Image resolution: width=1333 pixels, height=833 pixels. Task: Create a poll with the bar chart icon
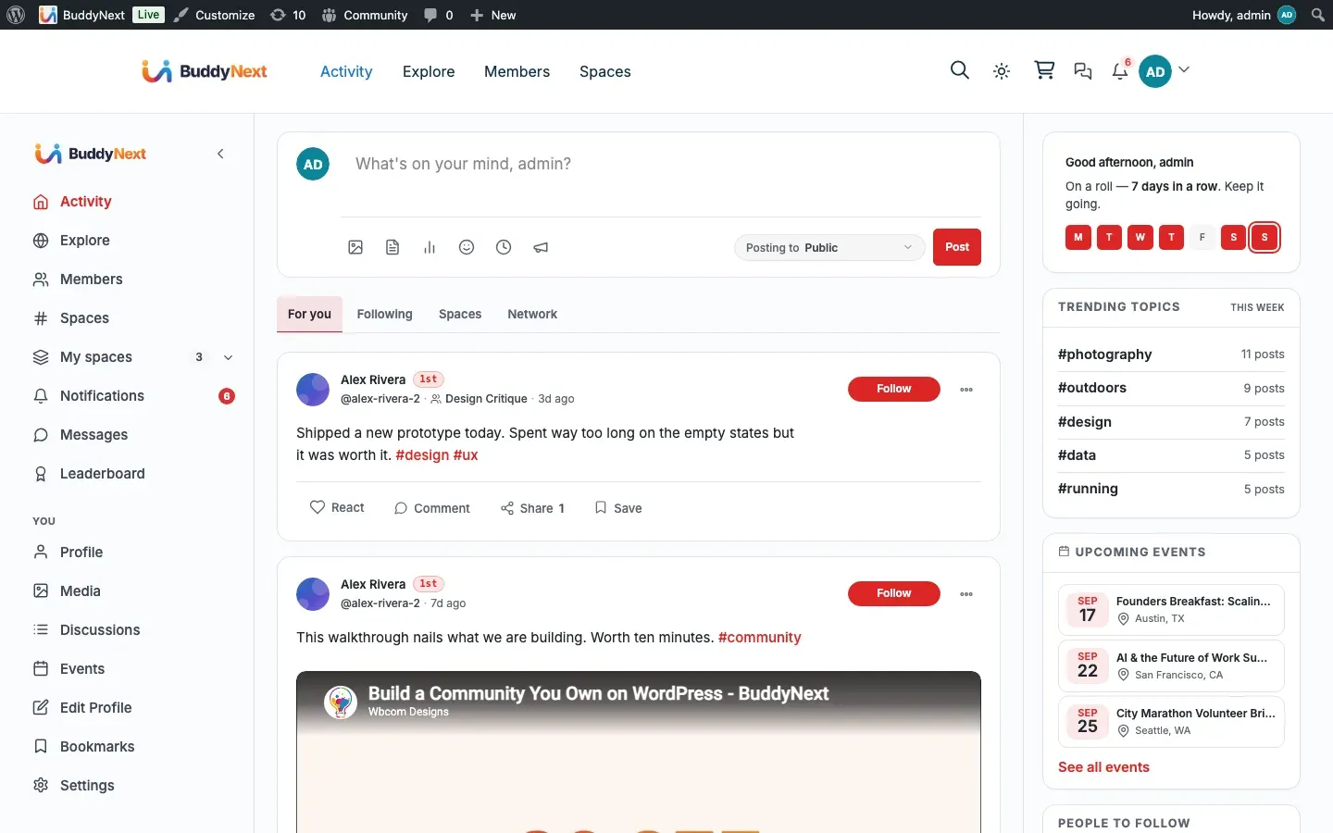[430, 247]
